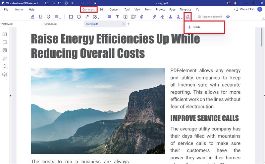The height and width of the screenshot is (164, 265).
Task: Select the Eraser tool
Action: [162, 17]
